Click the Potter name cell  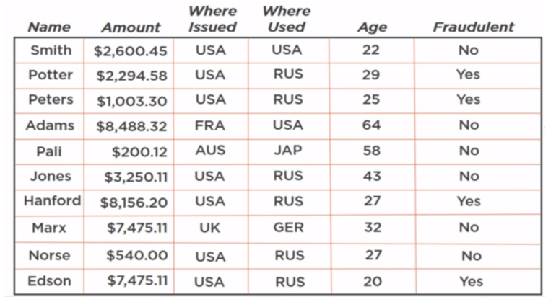click(x=51, y=75)
